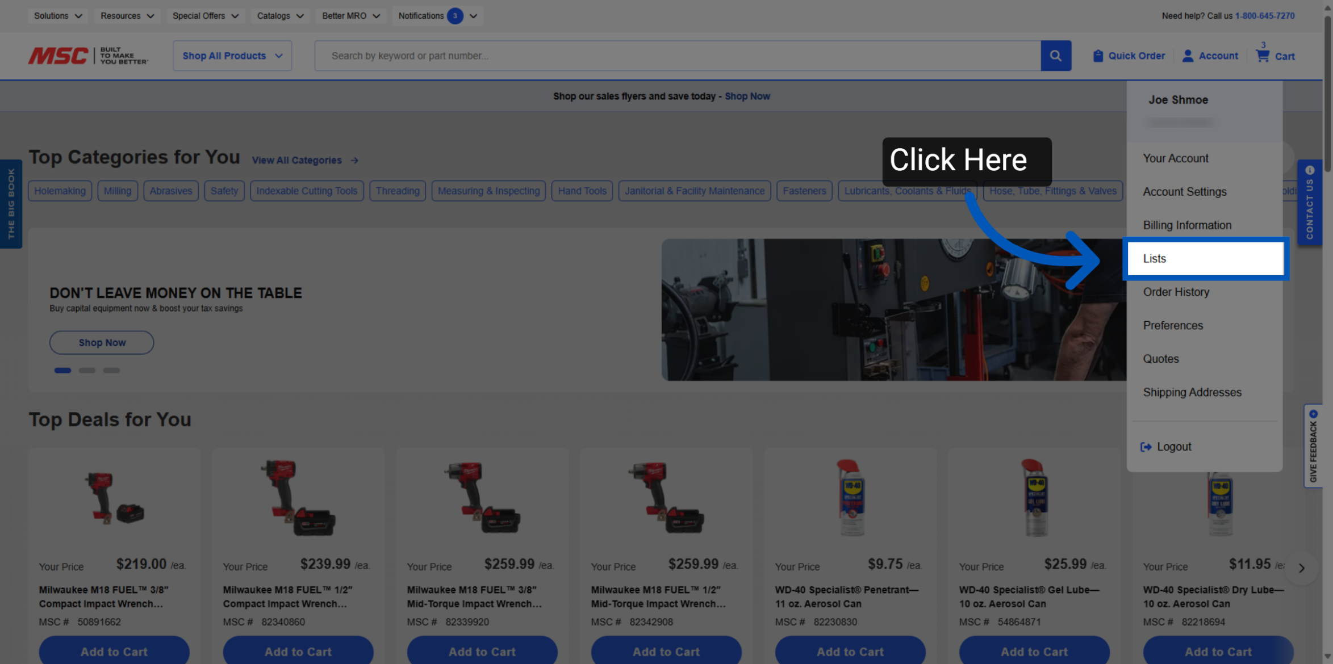
Task: Open the Shop All Products dropdown
Action: [232, 56]
